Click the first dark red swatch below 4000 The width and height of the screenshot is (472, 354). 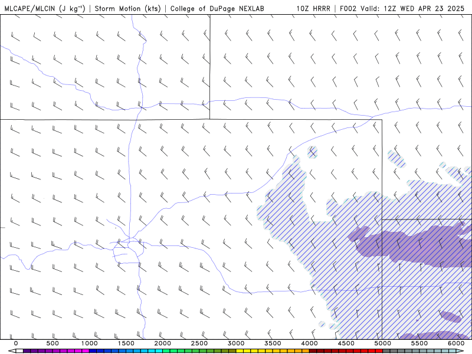pyautogui.click(x=313, y=350)
